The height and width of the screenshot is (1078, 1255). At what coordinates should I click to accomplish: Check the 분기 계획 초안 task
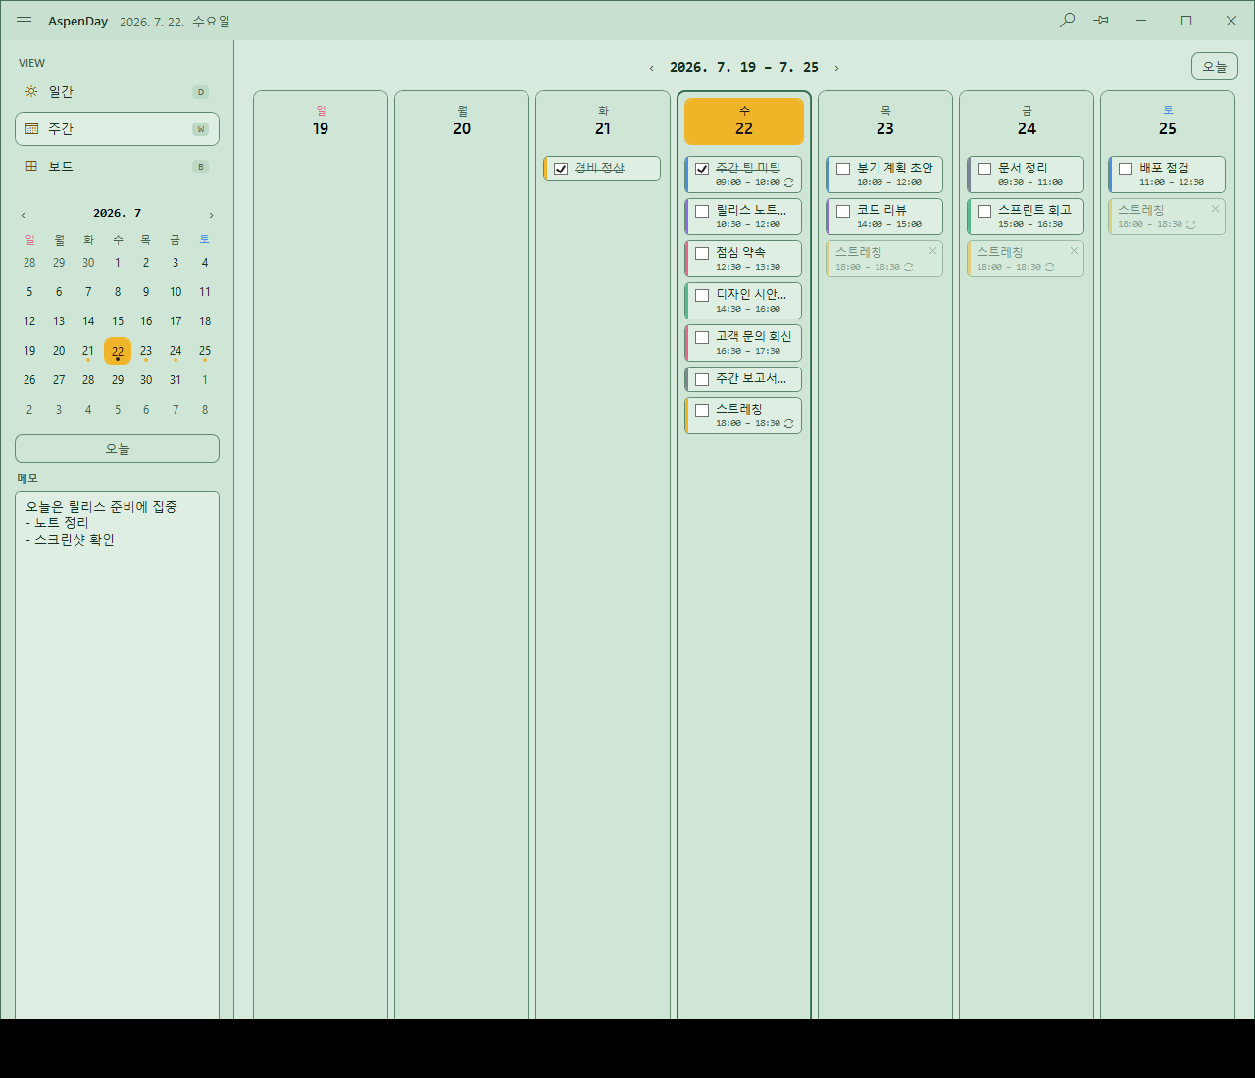[x=843, y=169]
